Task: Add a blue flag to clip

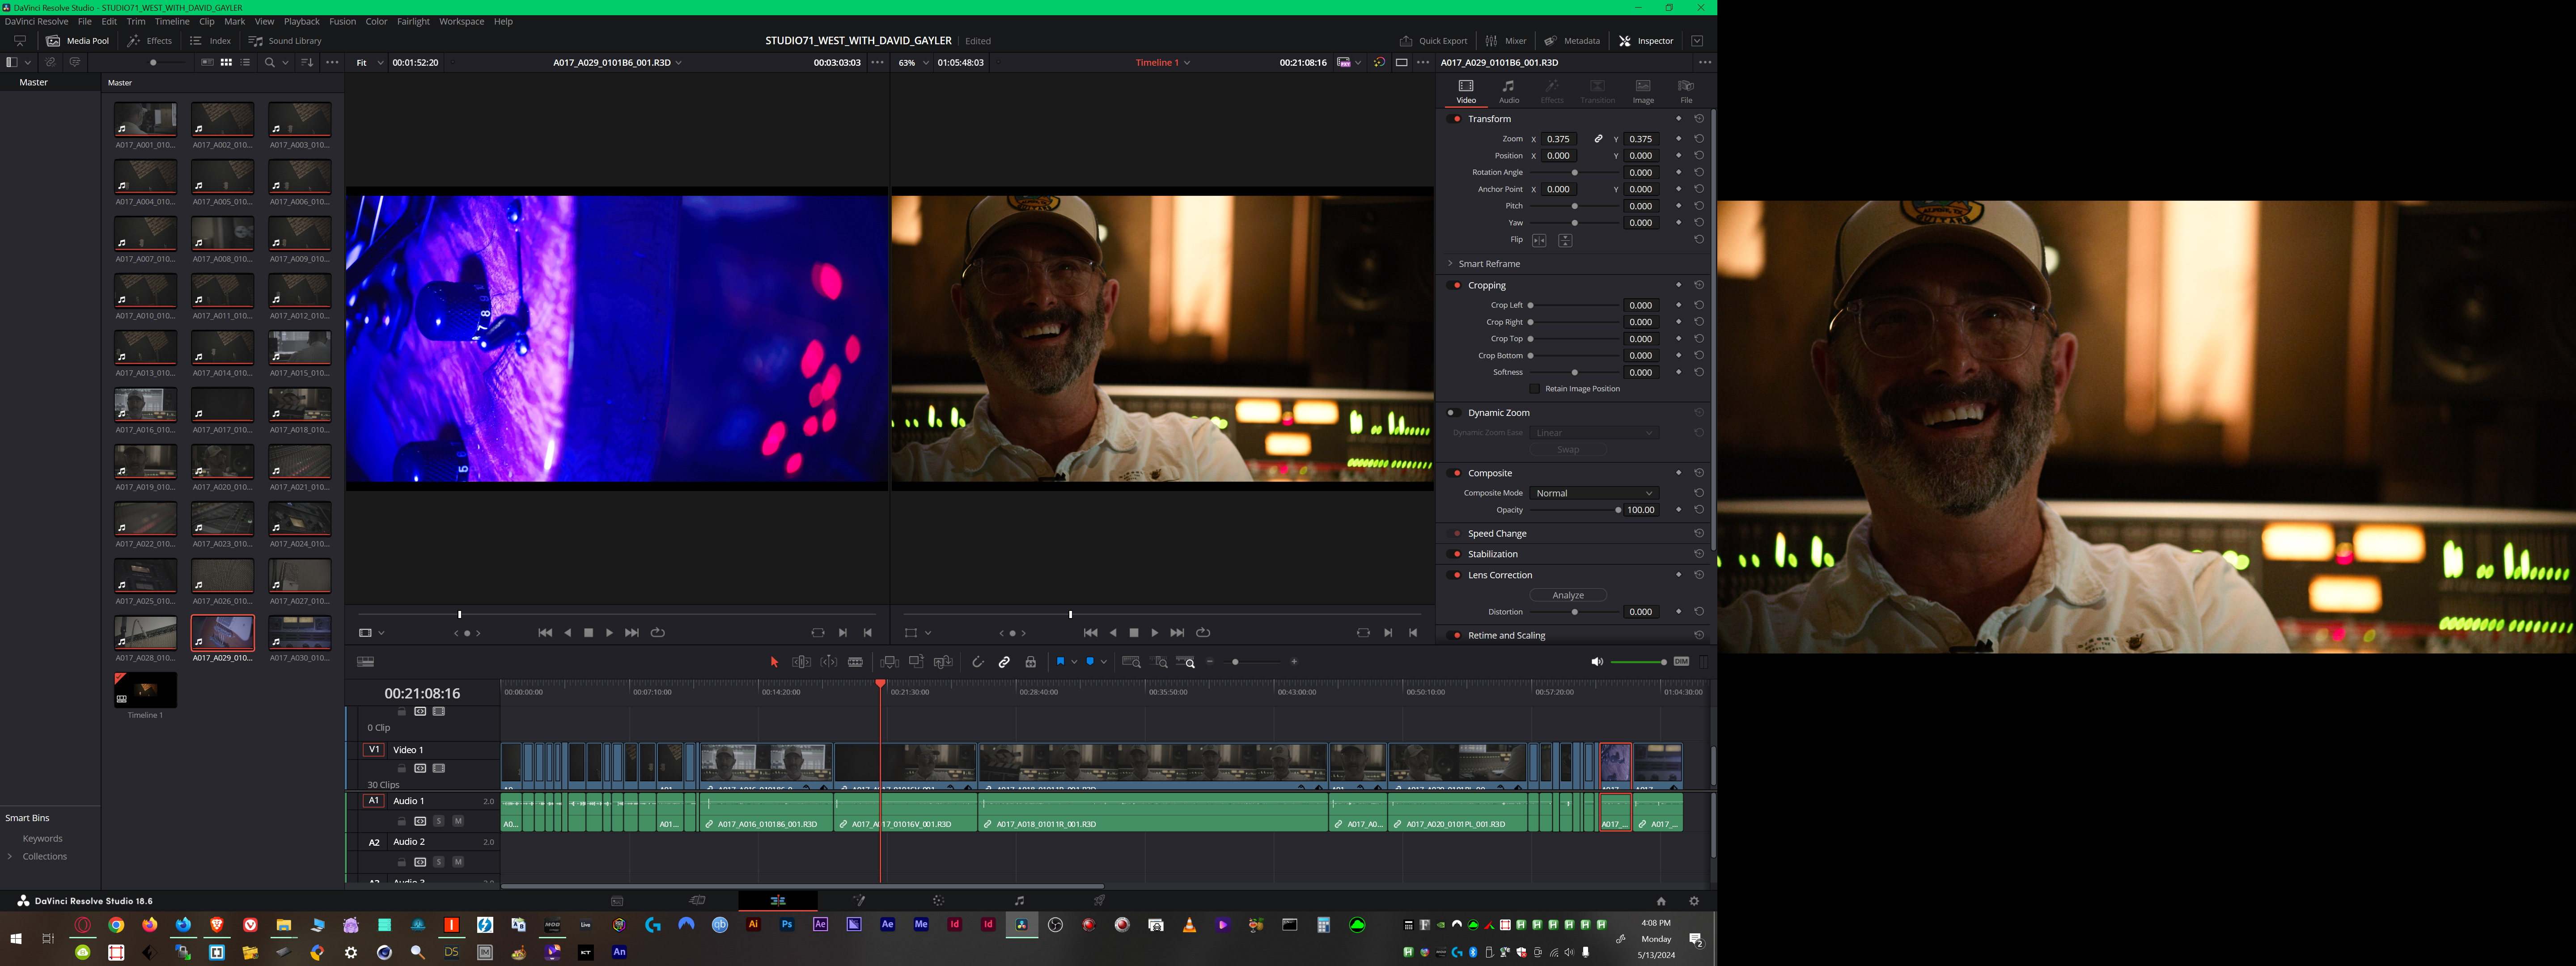Action: click(x=1060, y=662)
